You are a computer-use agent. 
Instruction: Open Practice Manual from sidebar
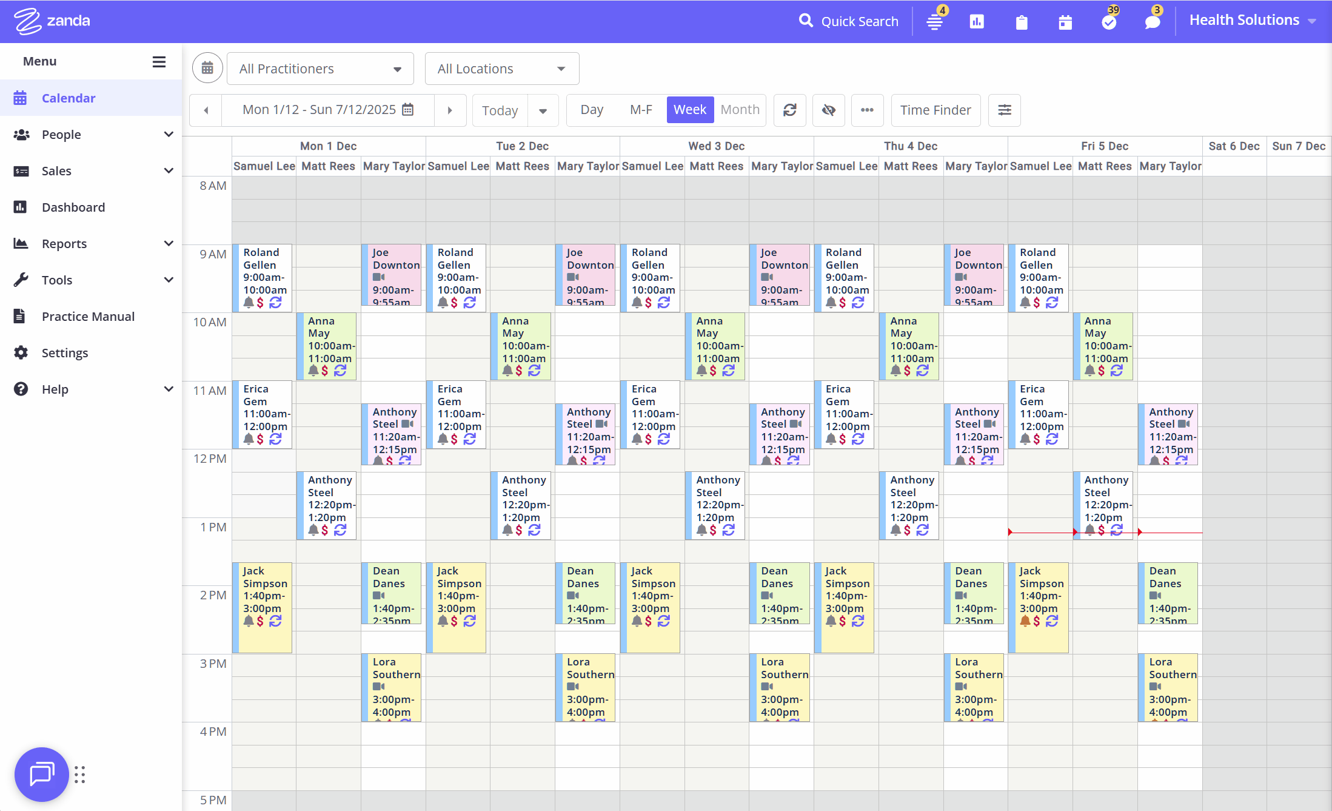[88, 316]
